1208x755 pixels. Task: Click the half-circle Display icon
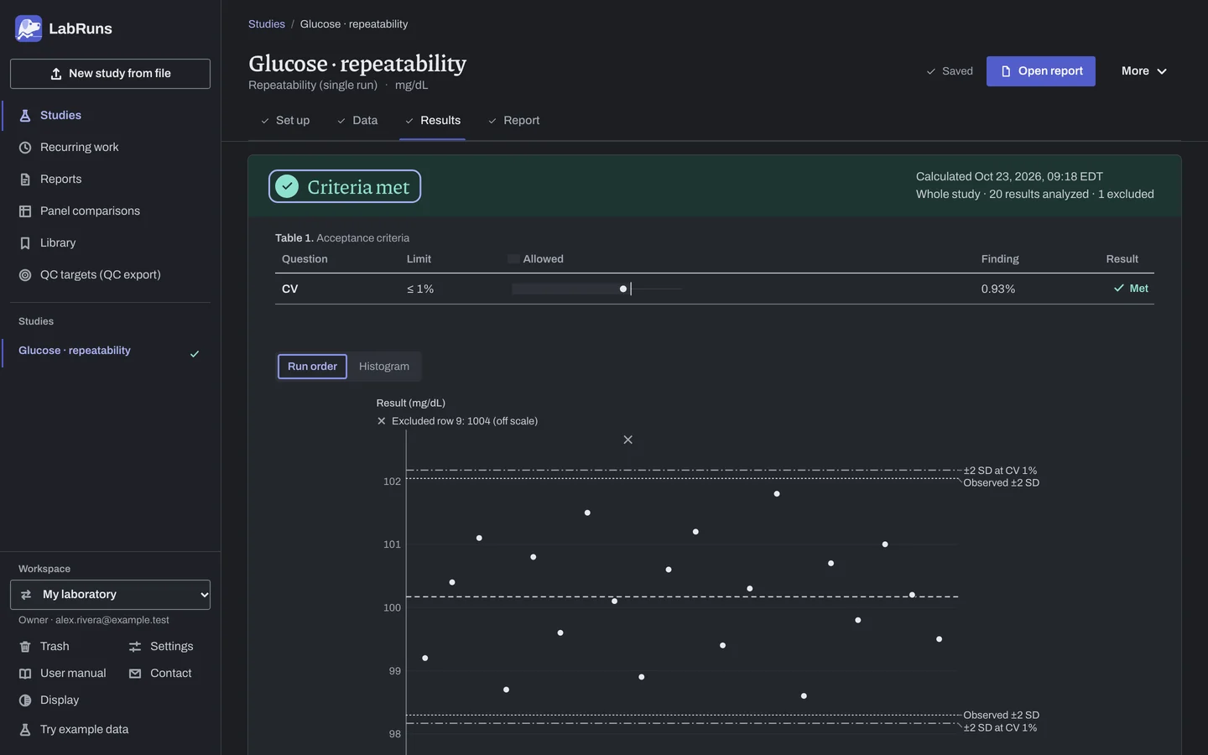25,700
